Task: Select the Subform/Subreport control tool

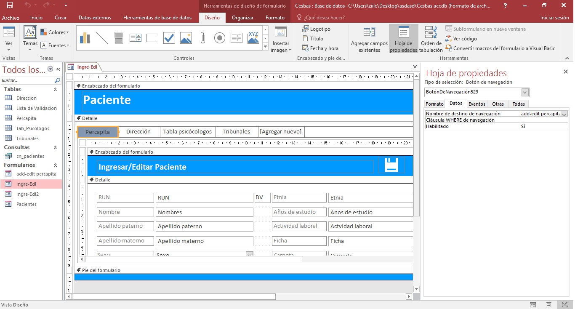Action: pos(237,38)
